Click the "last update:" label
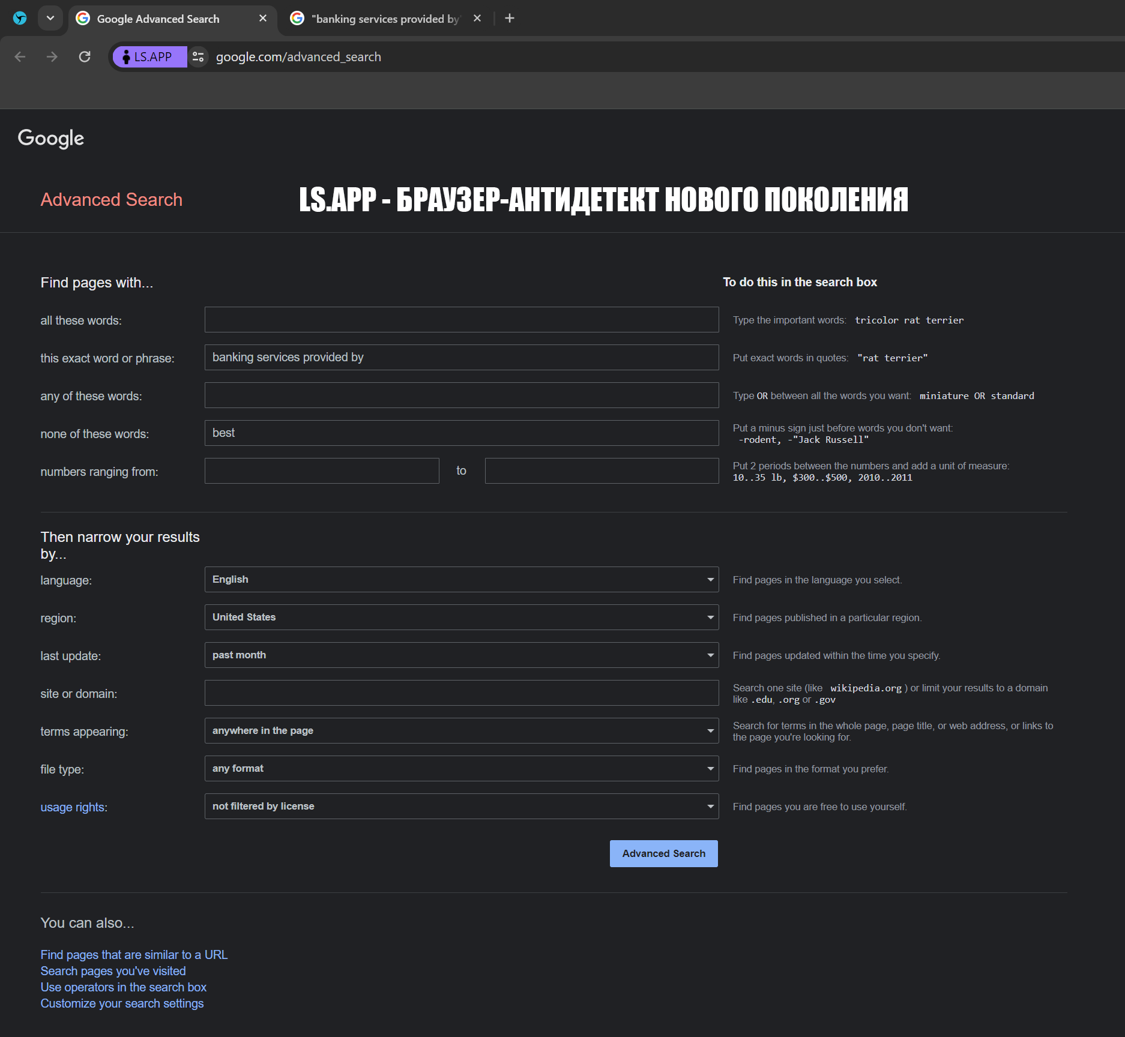 [x=70, y=656]
